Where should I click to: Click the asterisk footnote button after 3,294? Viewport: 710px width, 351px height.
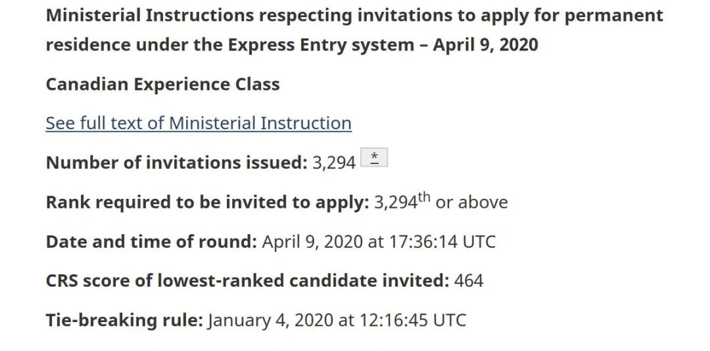[374, 157]
